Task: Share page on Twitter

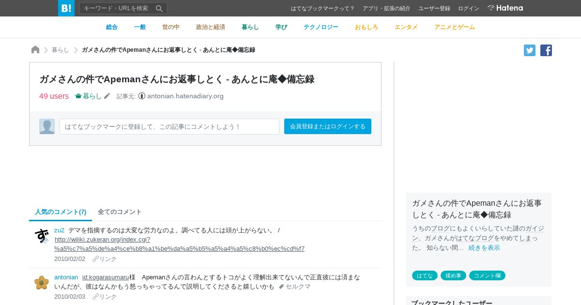Action: [530, 50]
